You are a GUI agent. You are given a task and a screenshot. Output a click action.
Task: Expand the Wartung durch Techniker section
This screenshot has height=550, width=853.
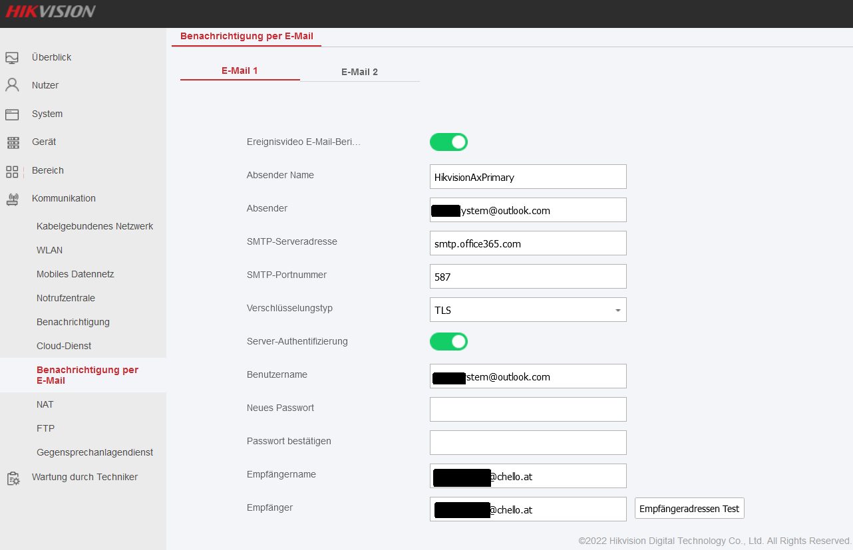[x=85, y=477]
